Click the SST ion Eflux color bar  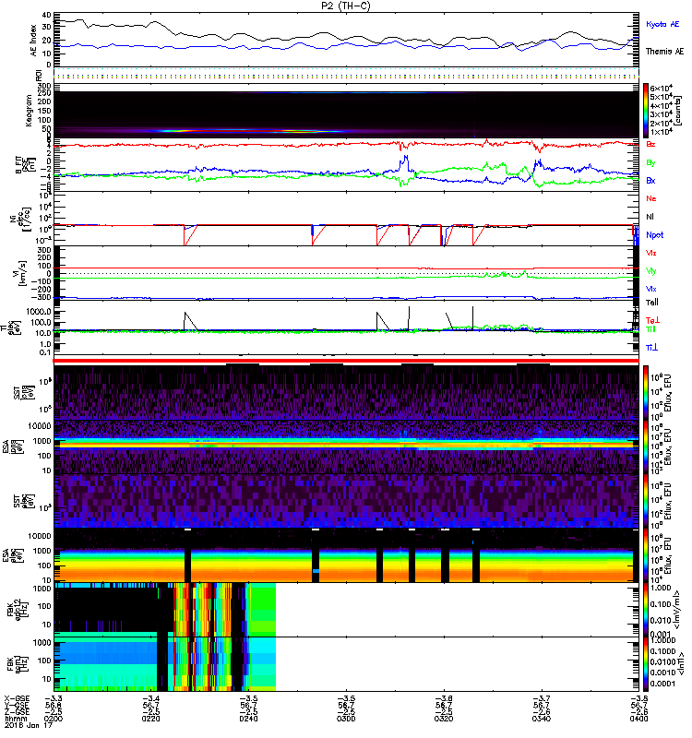click(x=645, y=392)
